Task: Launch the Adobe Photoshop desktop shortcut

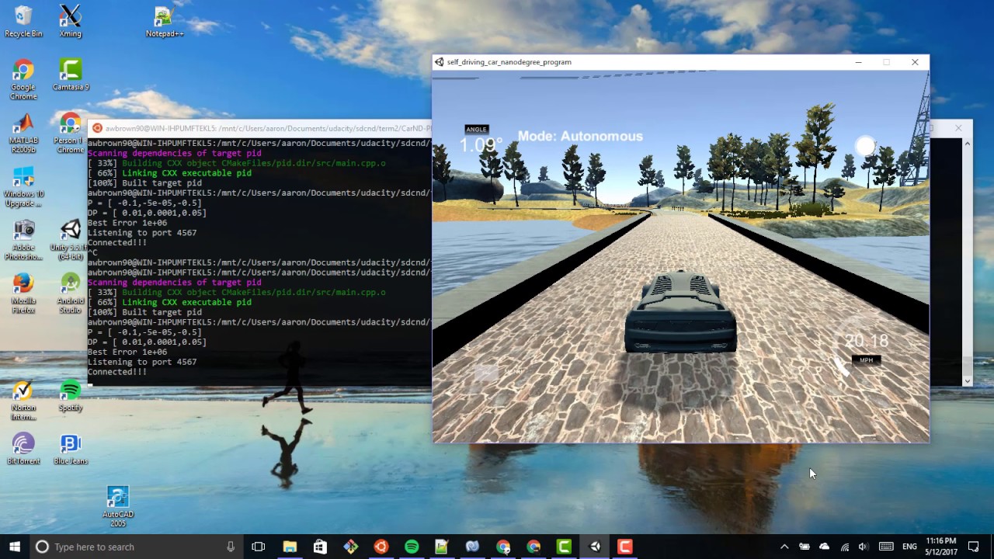Action: tap(23, 240)
